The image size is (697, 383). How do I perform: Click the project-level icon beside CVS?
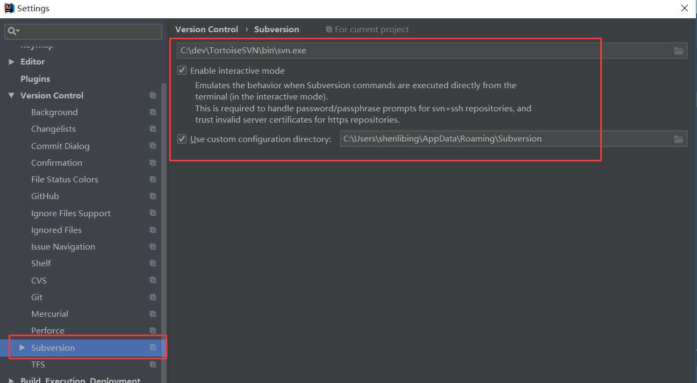[x=153, y=280]
